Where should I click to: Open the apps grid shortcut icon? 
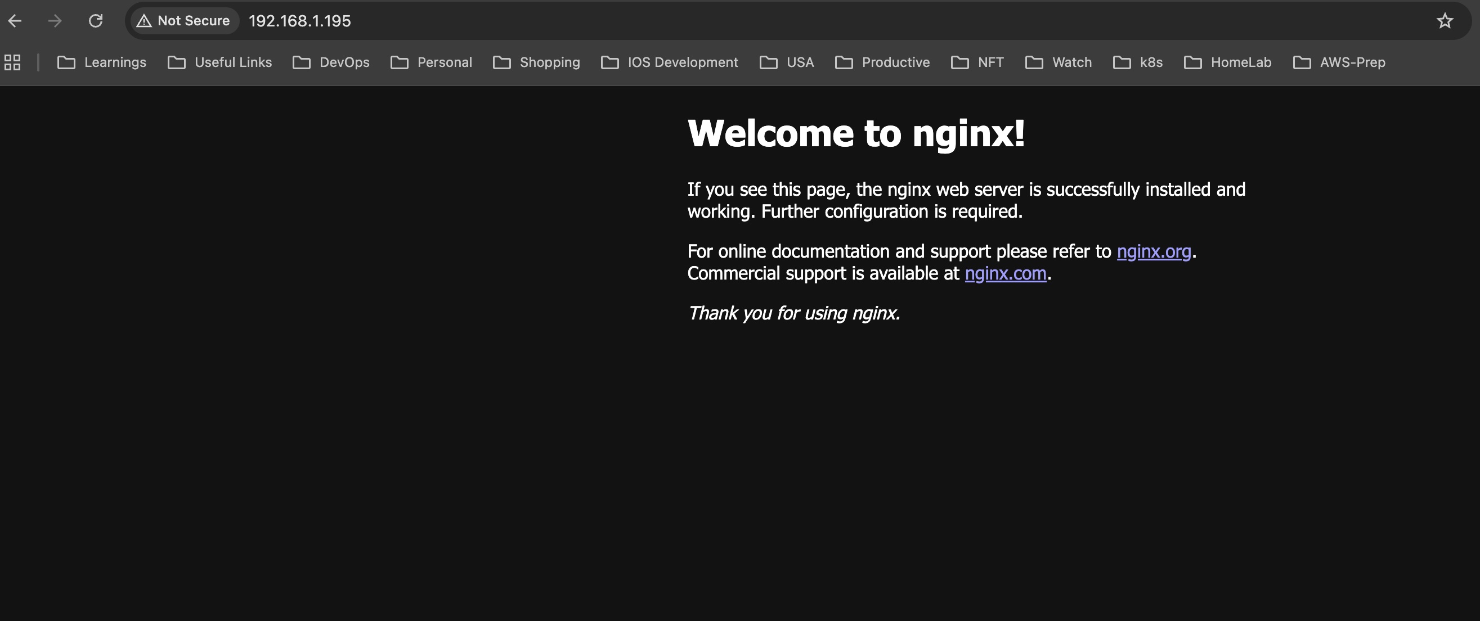click(x=12, y=62)
